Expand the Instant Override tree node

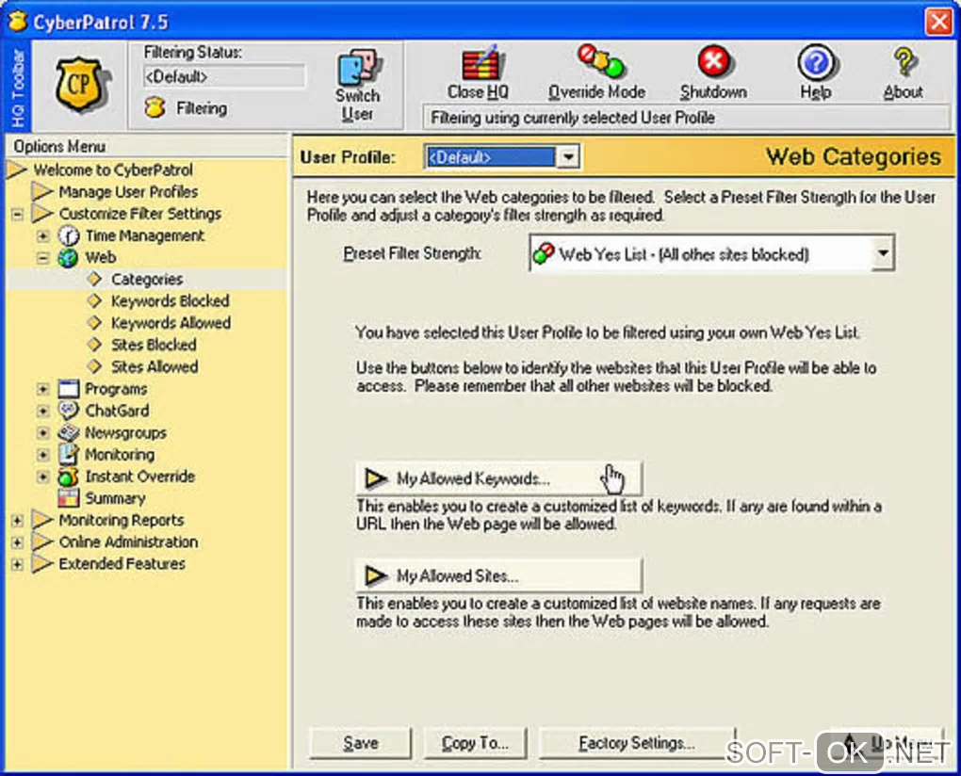(42, 477)
